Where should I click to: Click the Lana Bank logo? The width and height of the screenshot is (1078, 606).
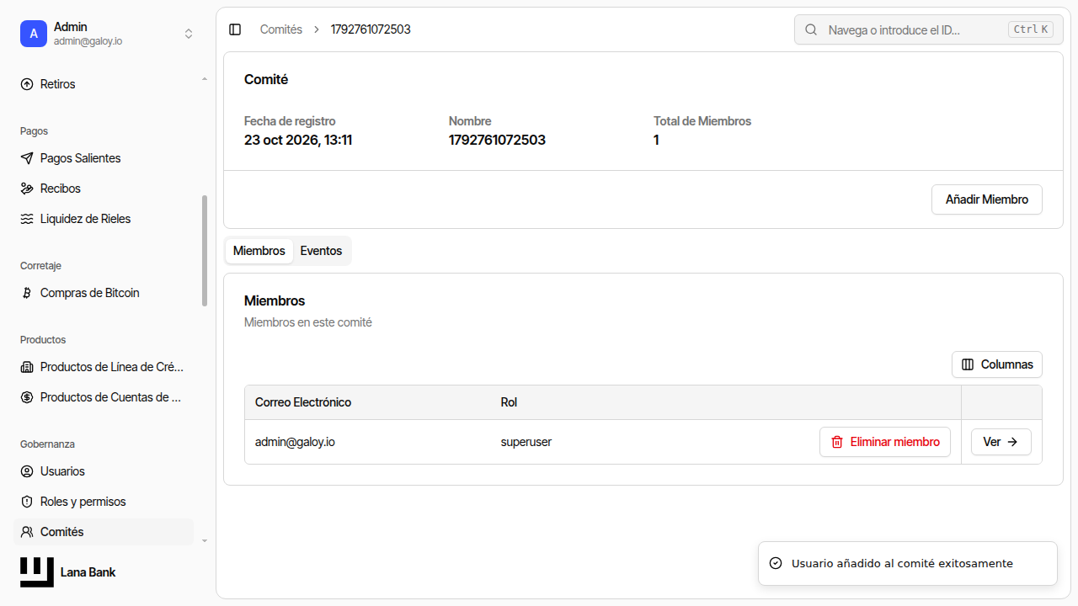tap(37, 572)
